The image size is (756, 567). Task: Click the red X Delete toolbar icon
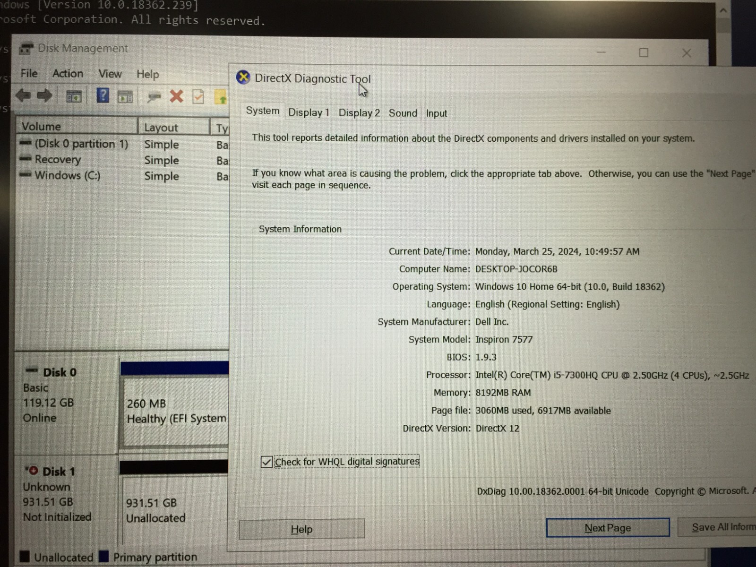[176, 96]
